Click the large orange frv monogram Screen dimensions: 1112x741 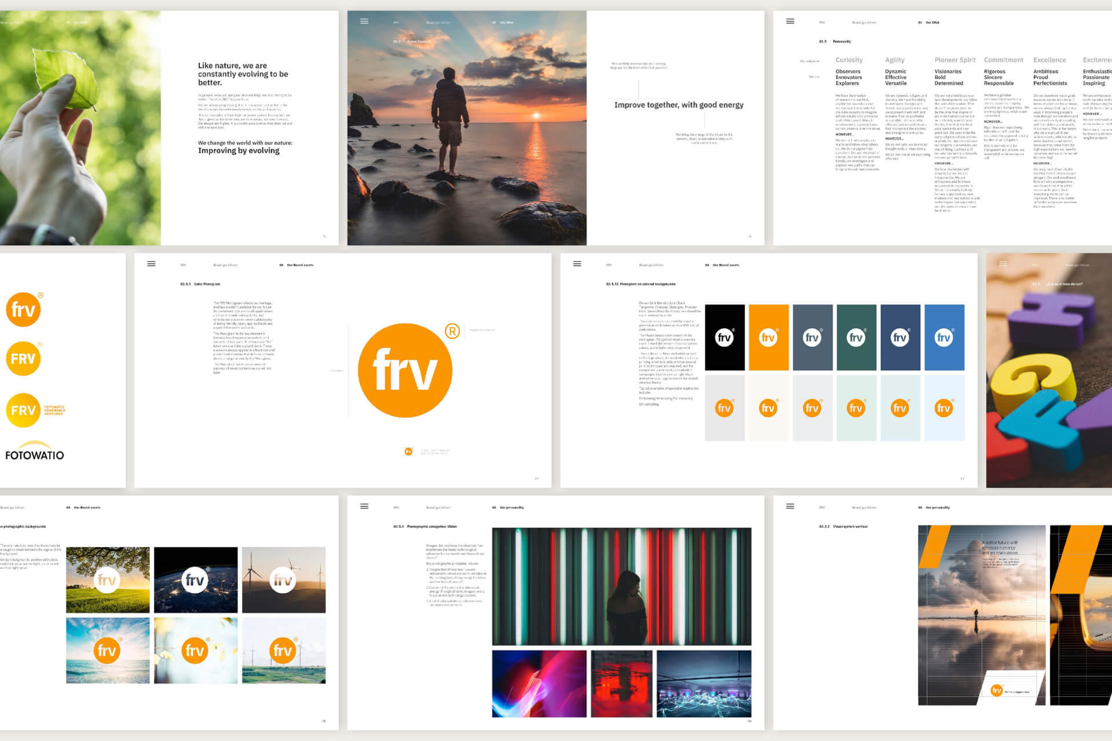pyautogui.click(x=405, y=370)
